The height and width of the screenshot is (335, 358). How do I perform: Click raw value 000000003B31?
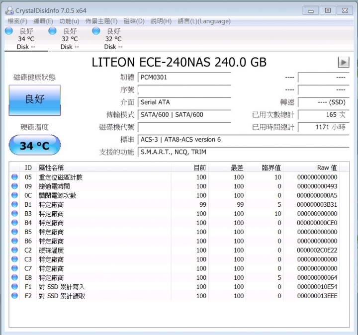317,204
